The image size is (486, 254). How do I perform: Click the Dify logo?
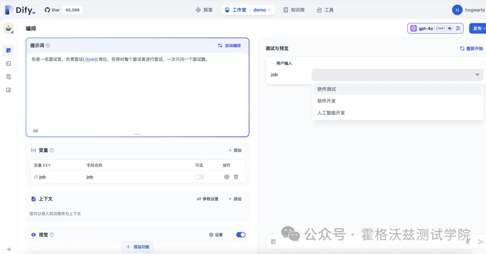pyautogui.click(x=20, y=10)
